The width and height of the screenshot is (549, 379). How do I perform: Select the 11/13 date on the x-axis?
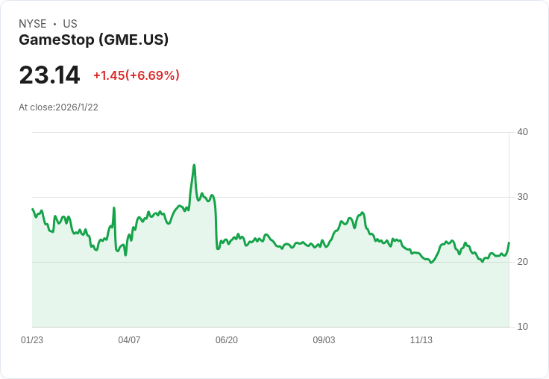pyautogui.click(x=421, y=340)
